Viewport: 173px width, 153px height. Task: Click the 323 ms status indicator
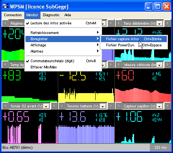pos(160,147)
